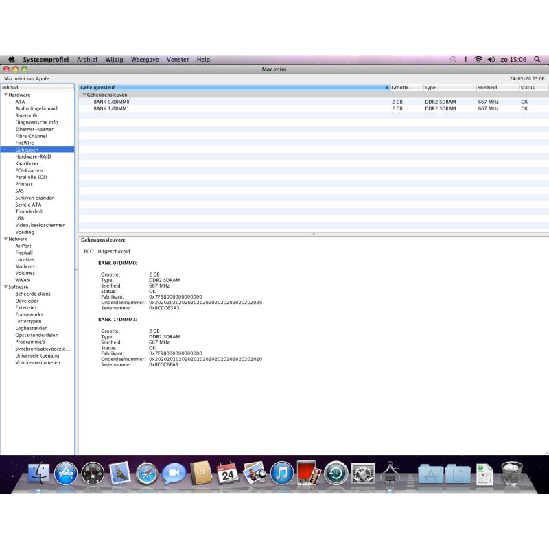Open the Trash in the dock
Viewport: 549px width, 549px height.
511,474
